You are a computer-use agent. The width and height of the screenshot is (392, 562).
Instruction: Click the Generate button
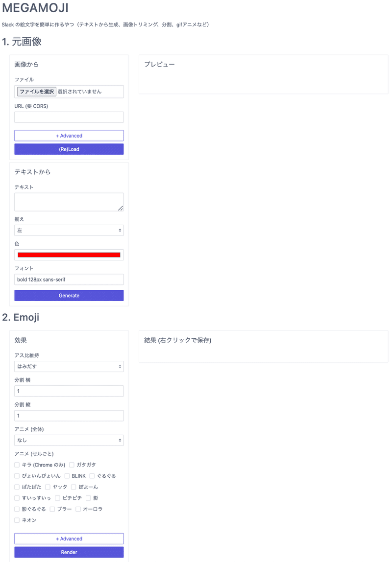tap(69, 296)
